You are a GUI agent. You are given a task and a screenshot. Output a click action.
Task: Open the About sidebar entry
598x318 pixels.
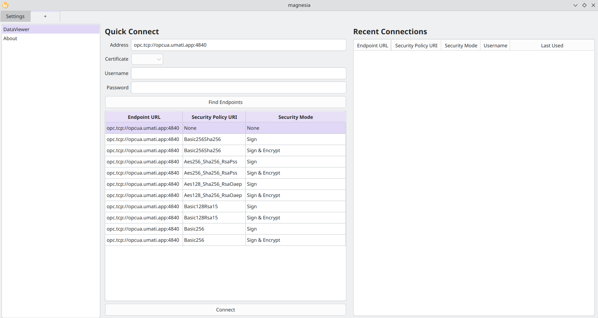pos(10,38)
